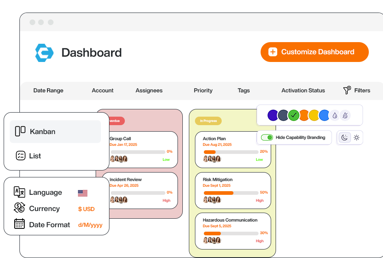Toggle the Hide Capability Branding switch
383x258 pixels.
(x=267, y=138)
